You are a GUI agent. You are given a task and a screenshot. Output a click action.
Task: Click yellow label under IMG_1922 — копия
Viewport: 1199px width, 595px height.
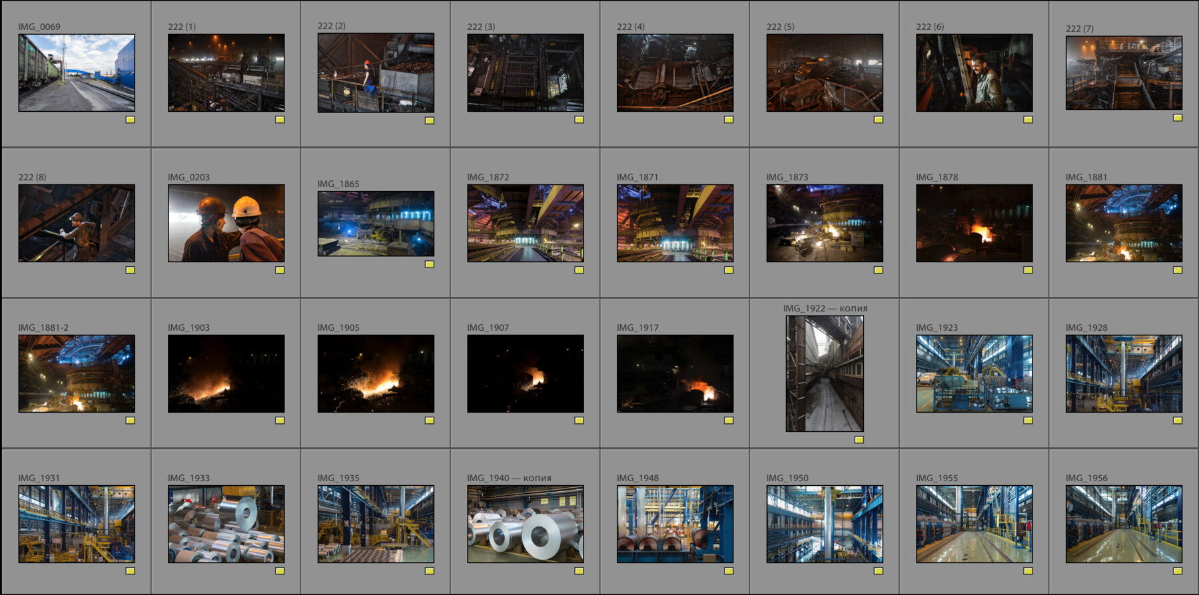tap(859, 440)
